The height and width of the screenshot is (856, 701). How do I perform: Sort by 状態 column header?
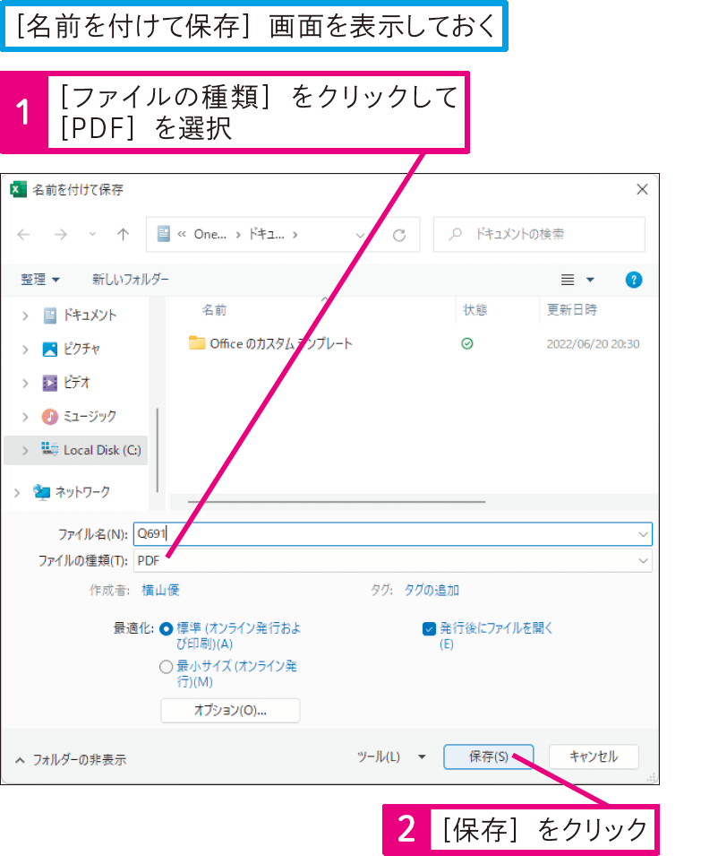474,310
